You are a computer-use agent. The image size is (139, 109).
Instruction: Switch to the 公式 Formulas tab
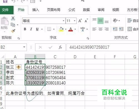72,10
